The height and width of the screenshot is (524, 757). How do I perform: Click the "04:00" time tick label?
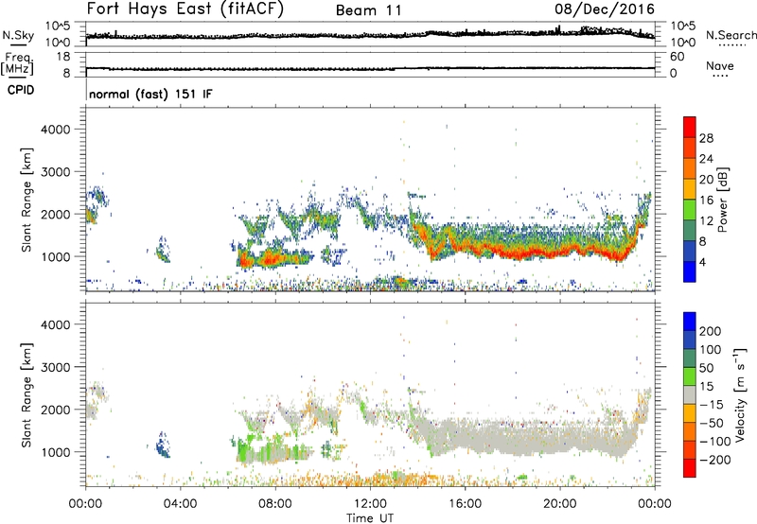tap(180, 504)
